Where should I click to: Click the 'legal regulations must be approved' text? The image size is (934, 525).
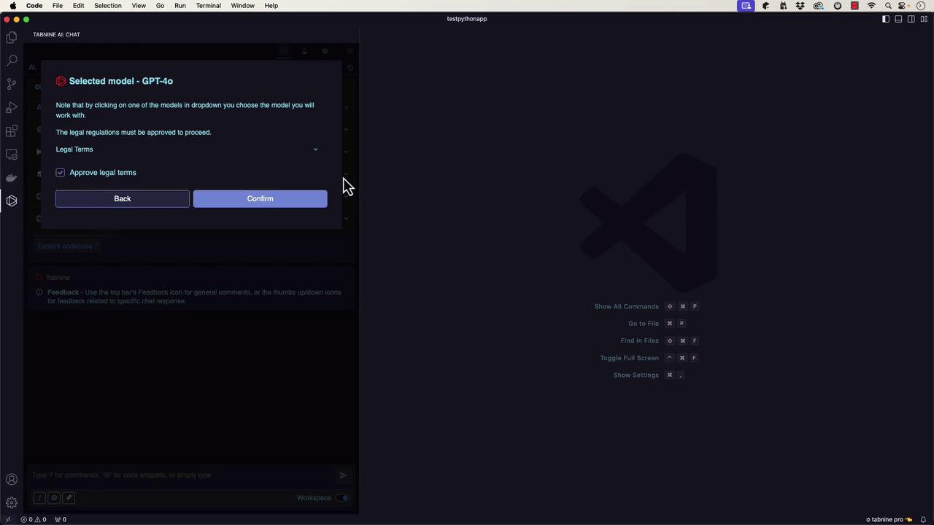pos(134,133)
